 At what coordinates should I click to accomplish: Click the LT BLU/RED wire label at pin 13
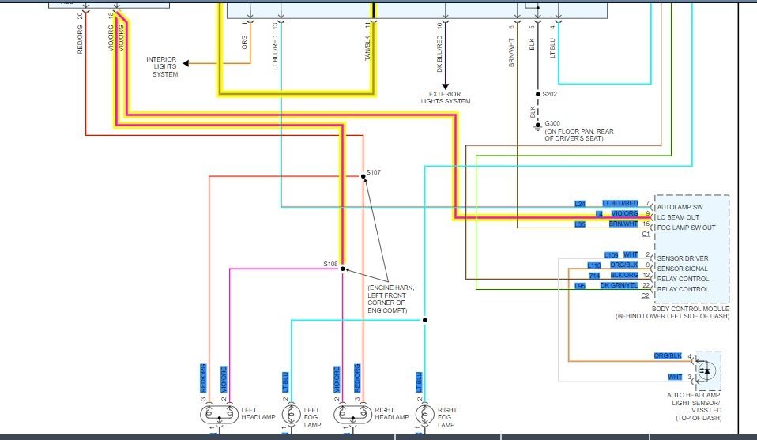[275, 53]
